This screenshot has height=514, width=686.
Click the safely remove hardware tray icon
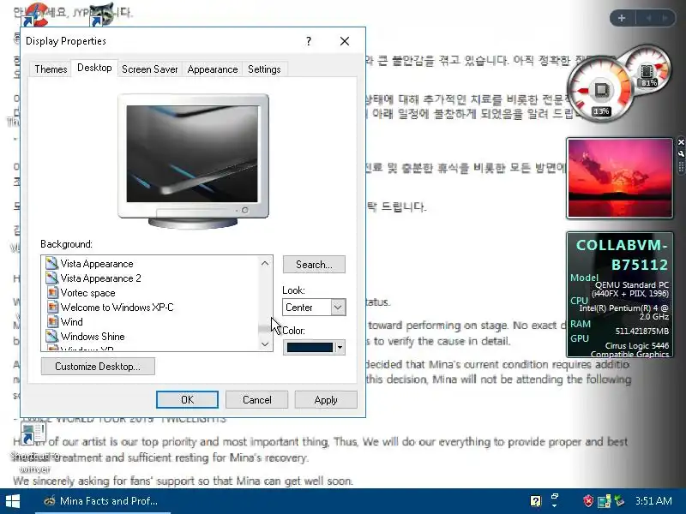[x=618, y=501]
